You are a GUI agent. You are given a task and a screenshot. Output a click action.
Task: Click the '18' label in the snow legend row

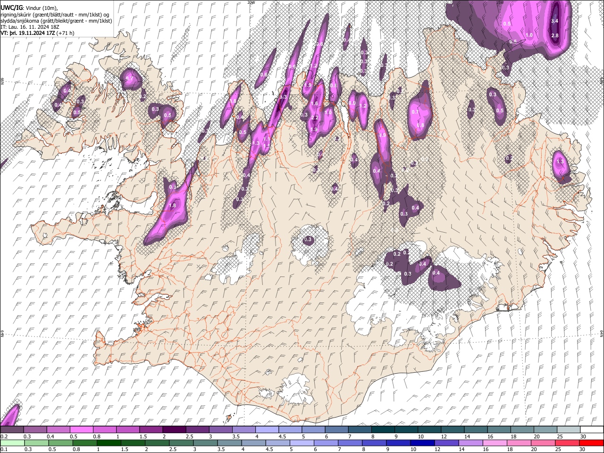513,436
